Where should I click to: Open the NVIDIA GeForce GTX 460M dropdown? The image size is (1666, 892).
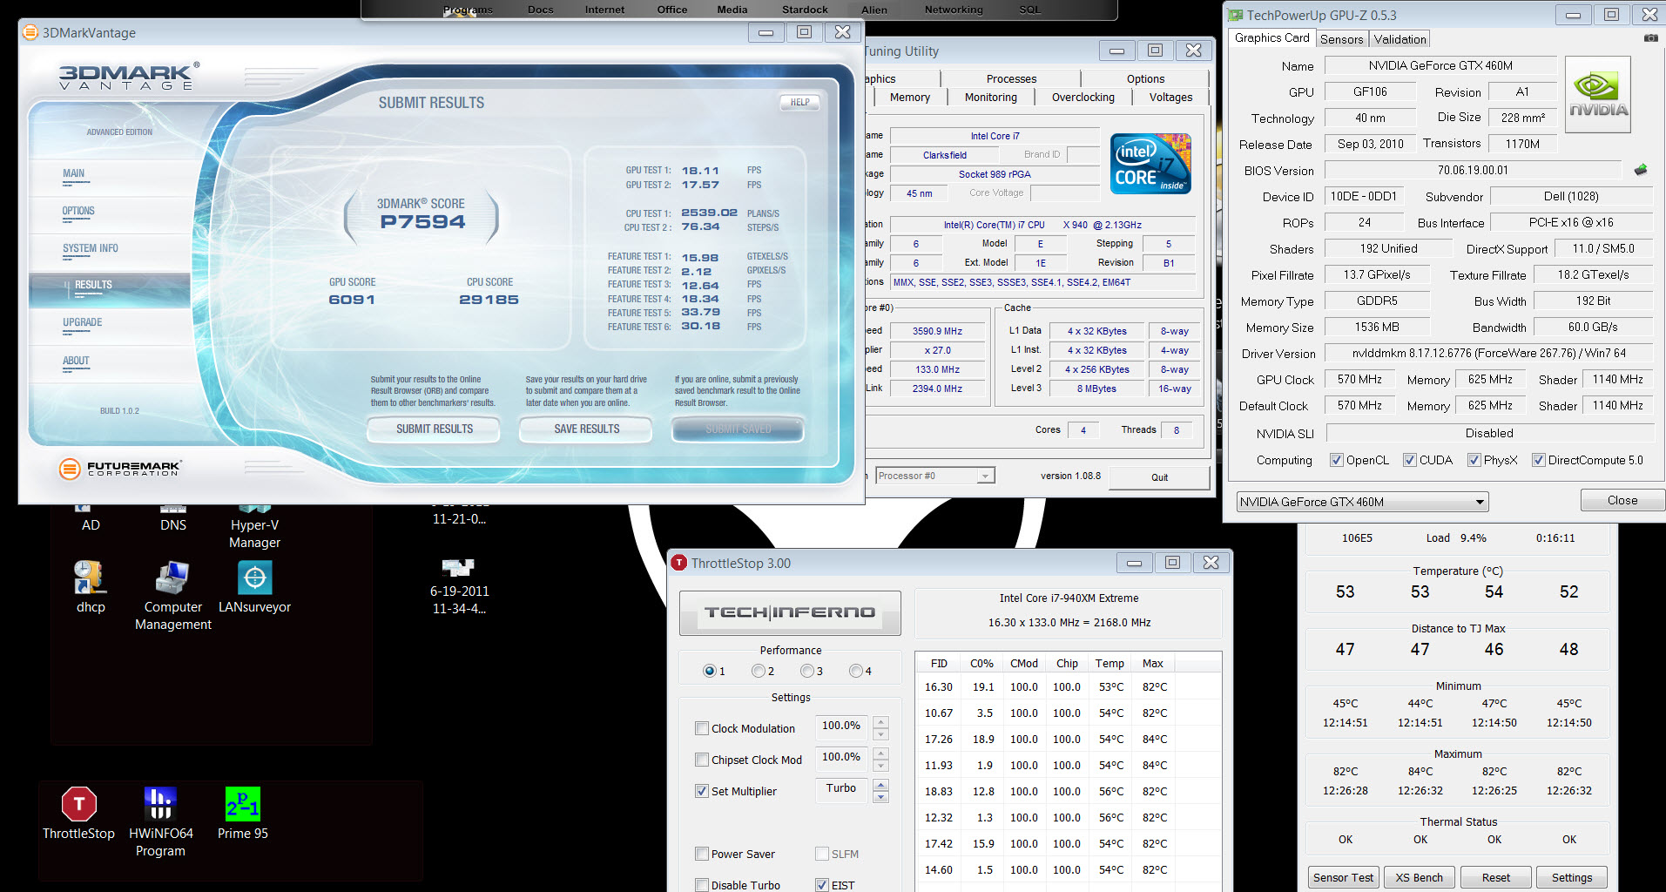point(1362,502)
